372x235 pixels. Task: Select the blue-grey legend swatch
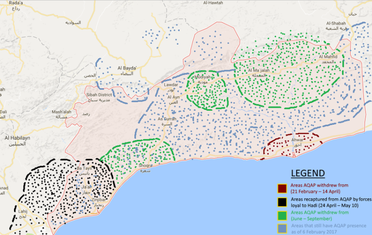pos(282,228)
